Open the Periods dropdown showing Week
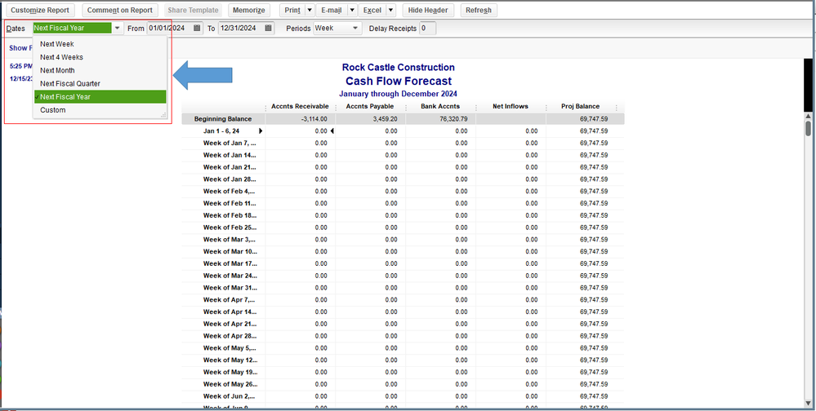Viewport: 816px width, 411px height. point(337,28)
